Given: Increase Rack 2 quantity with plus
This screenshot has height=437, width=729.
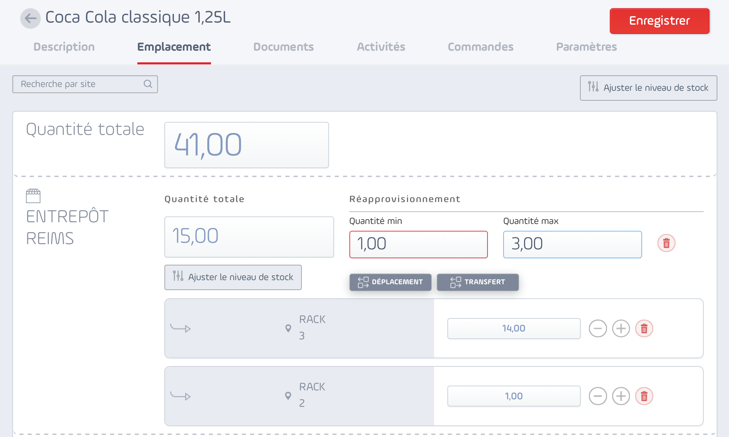Looking at the screenshot, I should point(621,396).
